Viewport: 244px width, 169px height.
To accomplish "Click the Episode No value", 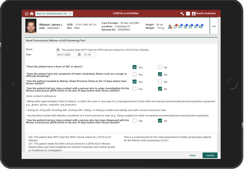I will (x=124, y=30).
